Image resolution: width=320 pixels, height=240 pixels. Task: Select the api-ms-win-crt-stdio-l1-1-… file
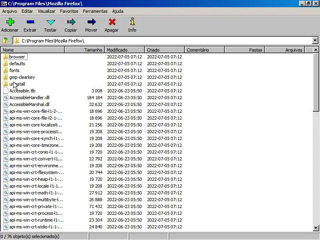(x=36, y=227)
